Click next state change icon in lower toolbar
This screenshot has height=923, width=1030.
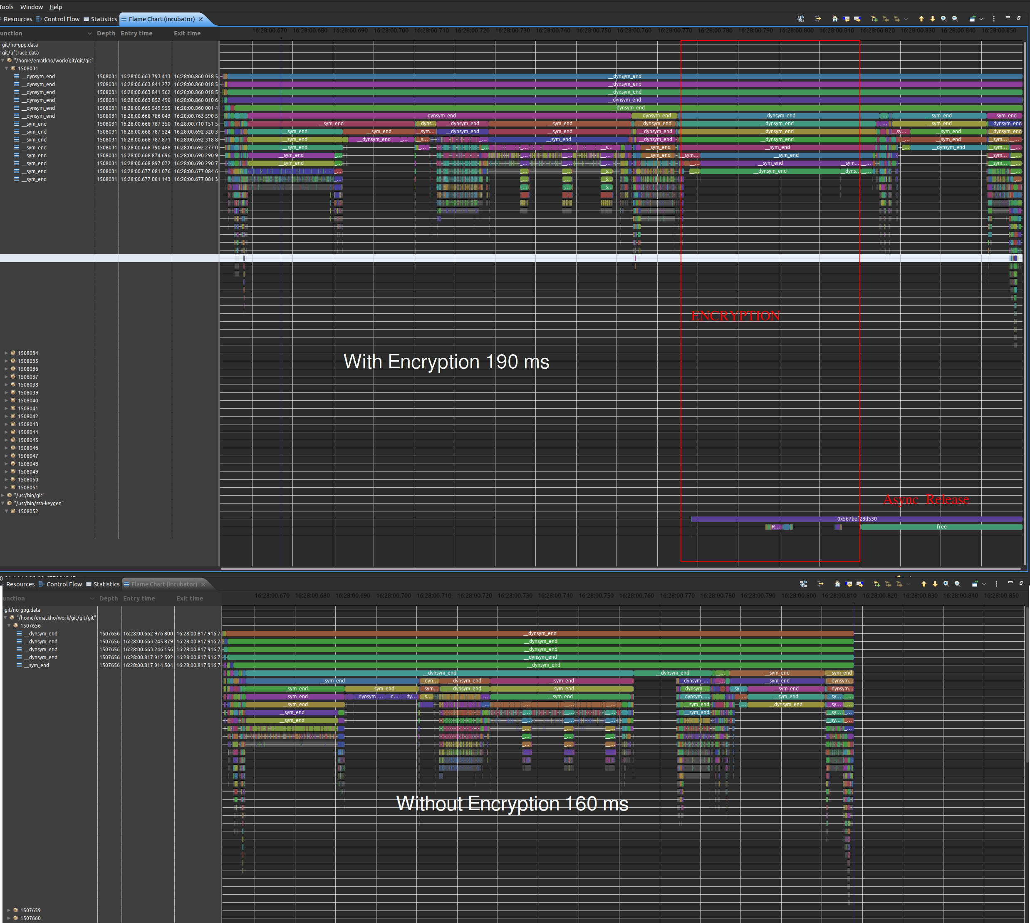coord(860,584)
